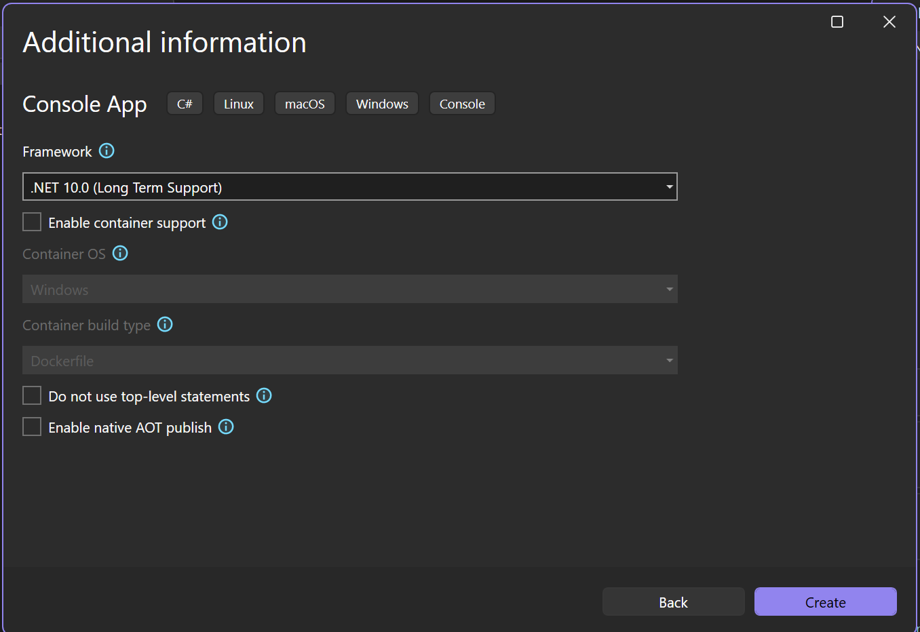This screenshot has width=920, height=632.
Task: Click the info icon beside Enable container support
Action: coord(220,222)
